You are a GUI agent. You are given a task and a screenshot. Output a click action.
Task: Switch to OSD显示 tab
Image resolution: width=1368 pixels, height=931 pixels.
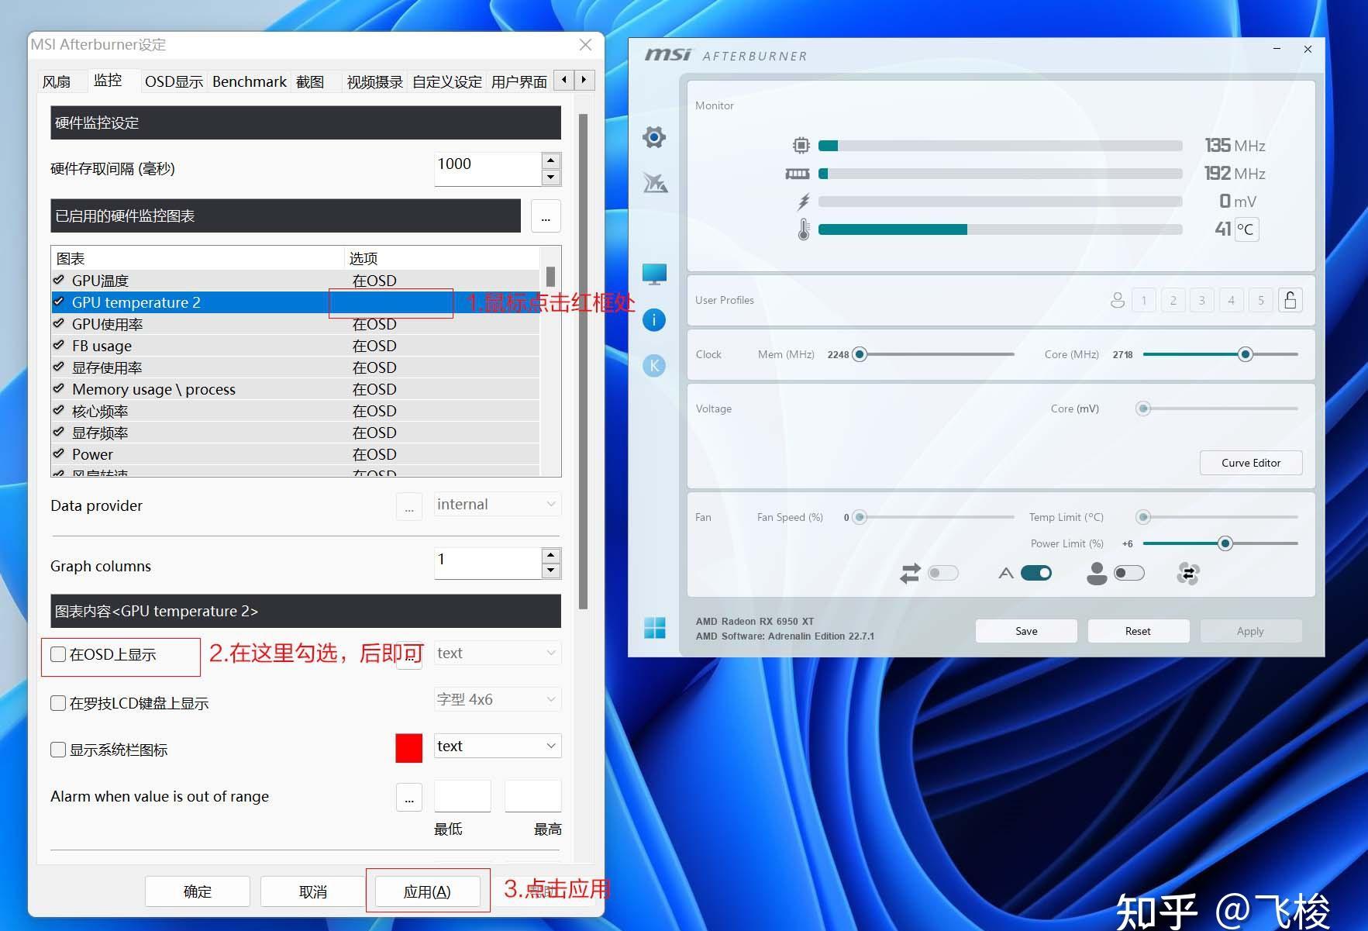click(174, 81)
